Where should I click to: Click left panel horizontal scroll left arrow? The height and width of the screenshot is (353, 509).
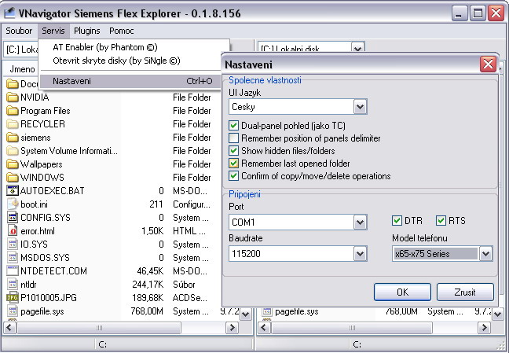point(9,327)
